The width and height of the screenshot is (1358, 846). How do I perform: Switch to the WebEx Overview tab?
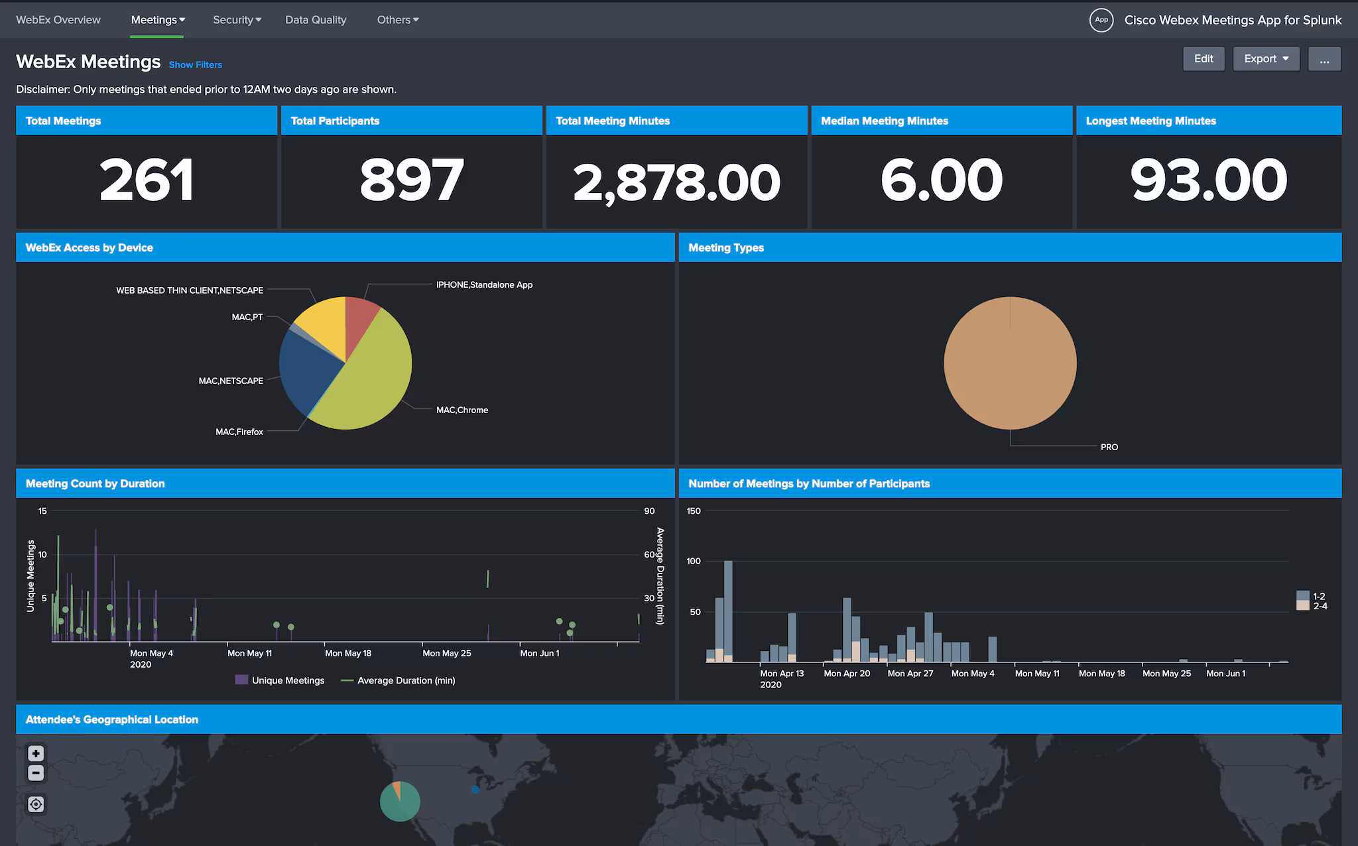(58, 20)
